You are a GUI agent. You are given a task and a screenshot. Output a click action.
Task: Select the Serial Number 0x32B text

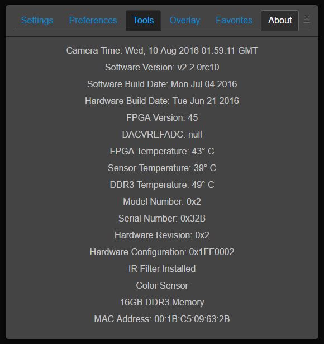(162, 218)
